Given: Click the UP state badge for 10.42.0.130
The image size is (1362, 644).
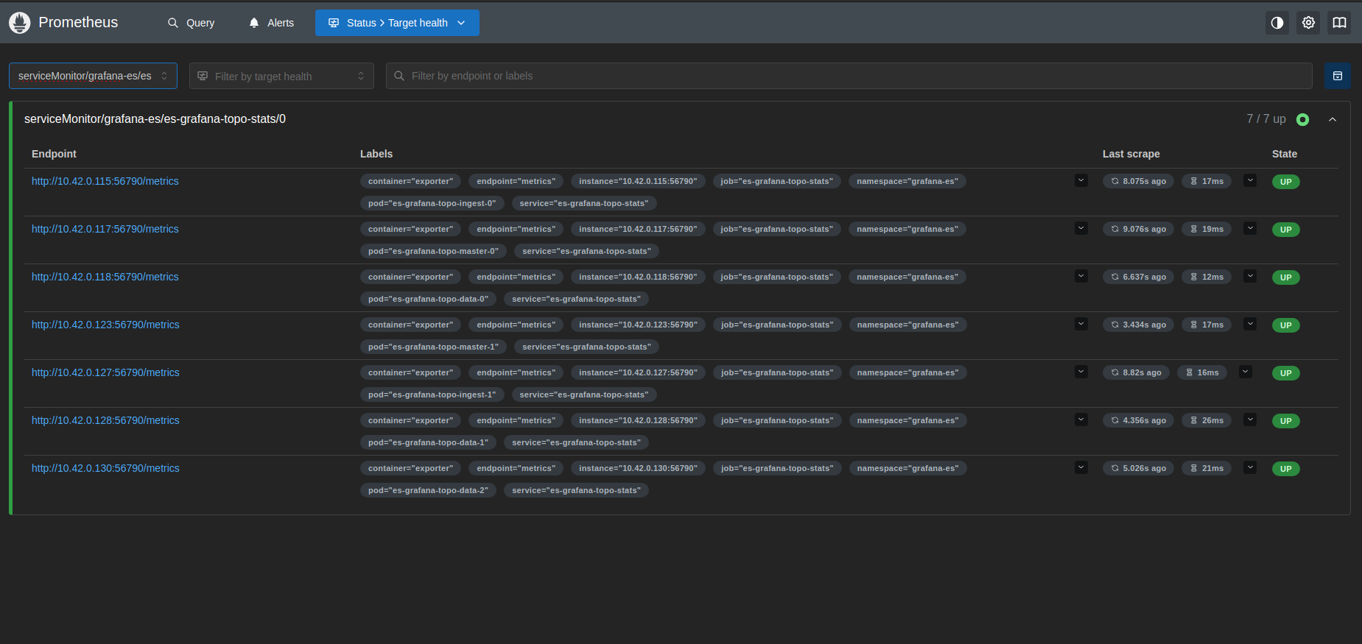Looking at the screenshot, I should point(1286,469).
